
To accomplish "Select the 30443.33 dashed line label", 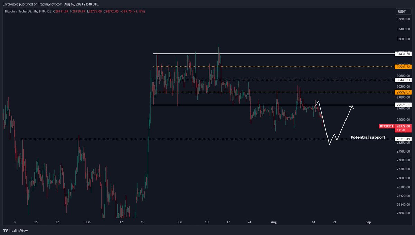I will [403, 80].
